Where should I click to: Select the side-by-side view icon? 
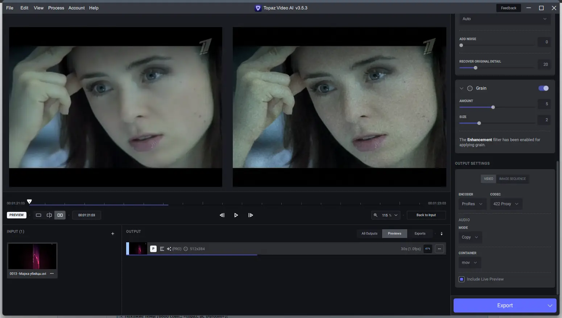60,215
